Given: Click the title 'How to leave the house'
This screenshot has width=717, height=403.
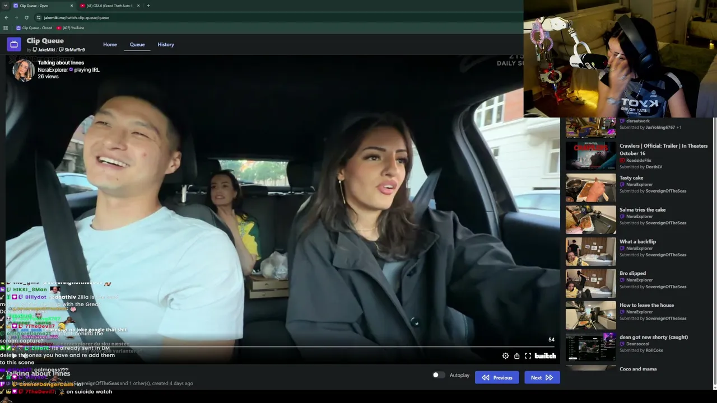Looking at the screenshot, I should pyautogui.click(x=646, y=306).
